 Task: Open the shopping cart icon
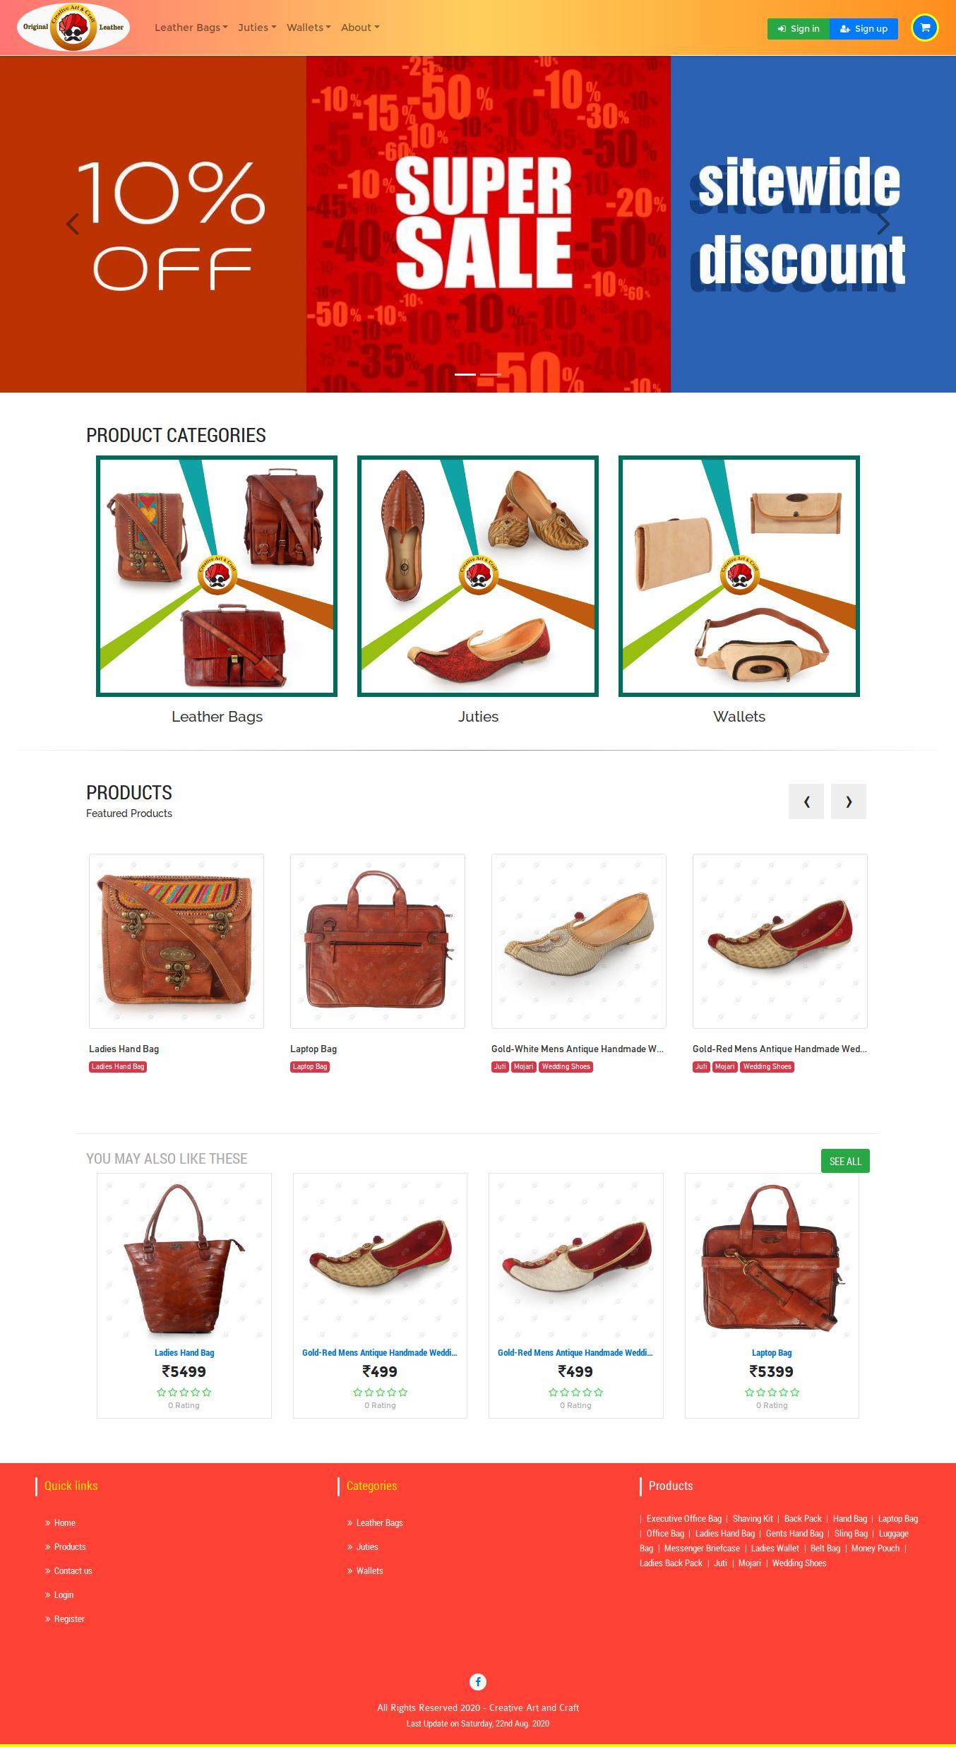coord(925,28)
